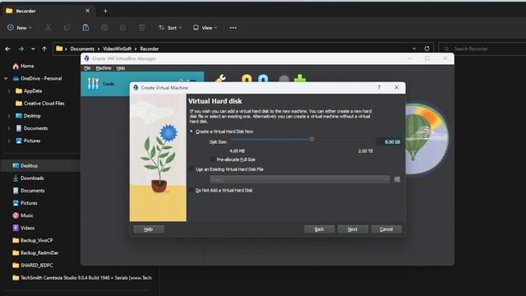The image size is (526, 296).
Task: Open the SHARED_JEDPC folder
Action: [x=33, y=265]
